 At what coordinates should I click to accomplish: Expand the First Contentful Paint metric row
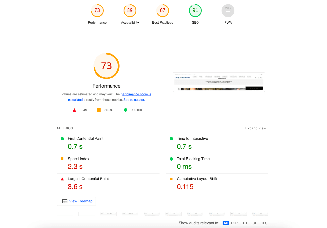[86, 139]
